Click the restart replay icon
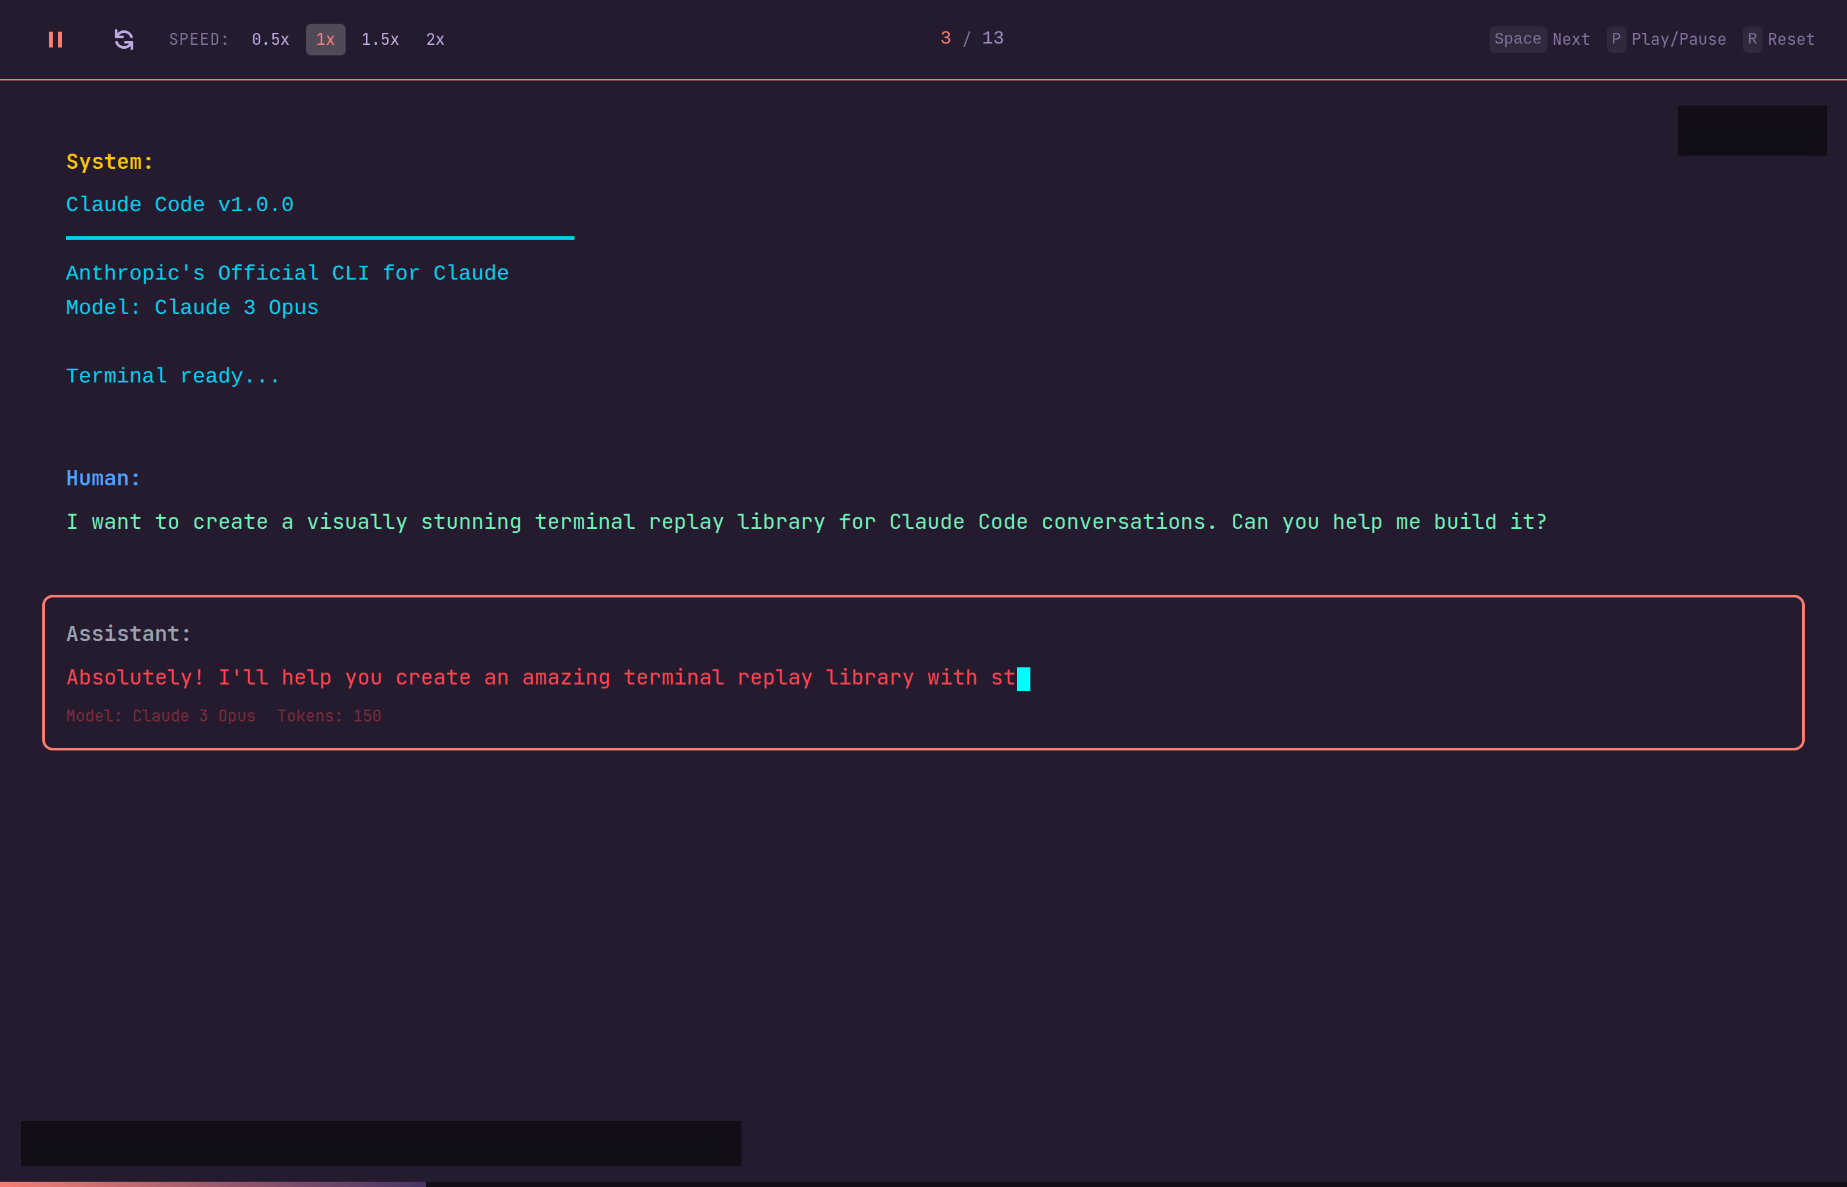Viewport: 1847px width, 1187px height. (124, 40)
